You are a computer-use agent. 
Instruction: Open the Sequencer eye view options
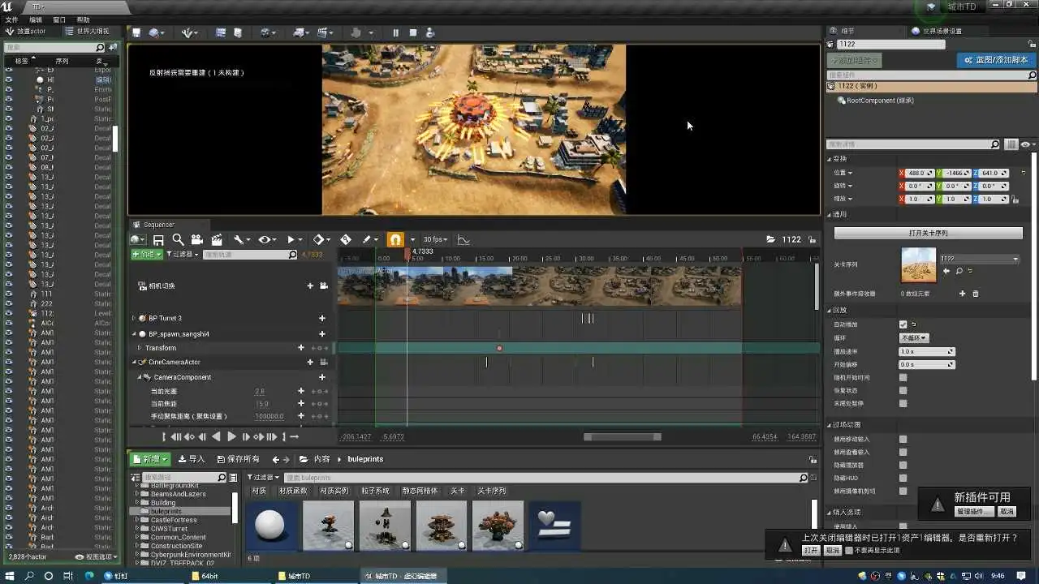(267, 240)
